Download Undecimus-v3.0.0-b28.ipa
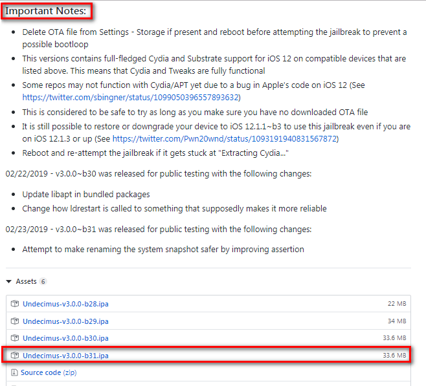 click(65, 304)
